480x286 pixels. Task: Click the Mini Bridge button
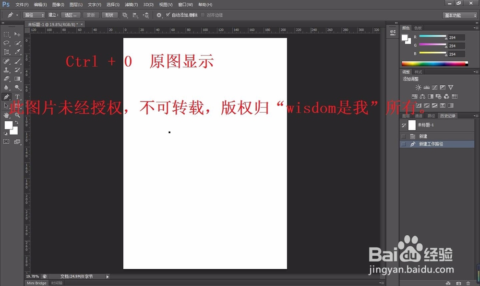(36, 283)
